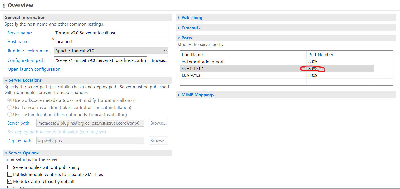Click Set deploy path to default value link
The height and width of the screenshot is (189, 400).
[x=57, y=132]
